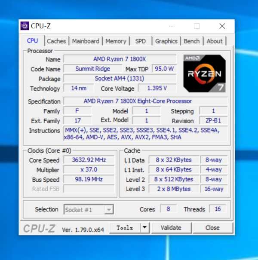The width and height of the screenshot is (258, 260).
Task: Click the Core Voltage value 1.395 V
Action: (x=157, y=88)
